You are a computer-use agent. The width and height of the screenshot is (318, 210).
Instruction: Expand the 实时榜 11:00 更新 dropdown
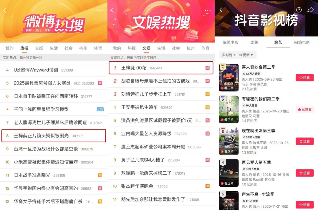tap(238, 55)
